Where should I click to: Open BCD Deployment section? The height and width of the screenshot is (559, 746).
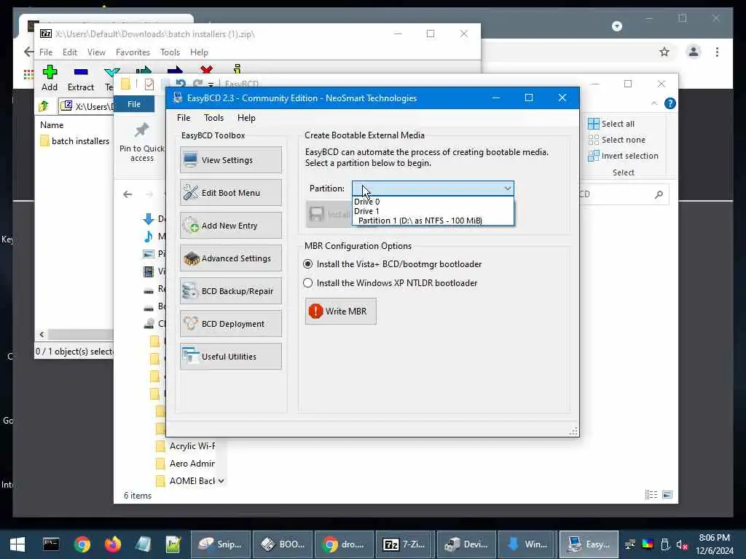coord(231,324)
